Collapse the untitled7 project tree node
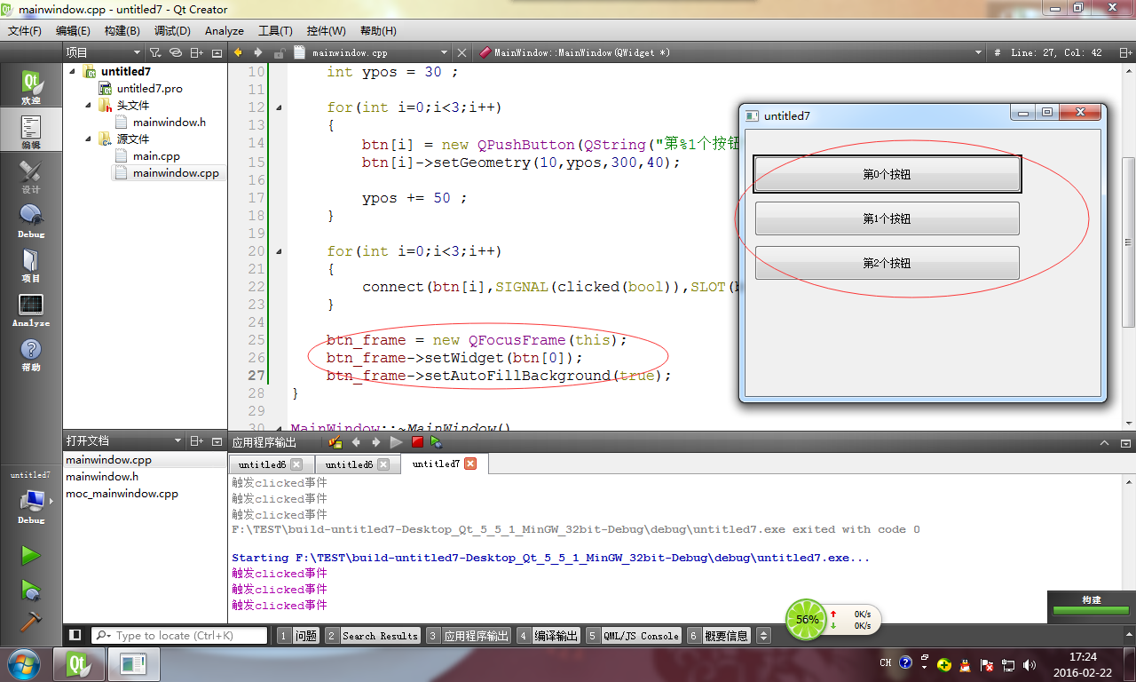1136x682 pixels. [x=73, y=71]
